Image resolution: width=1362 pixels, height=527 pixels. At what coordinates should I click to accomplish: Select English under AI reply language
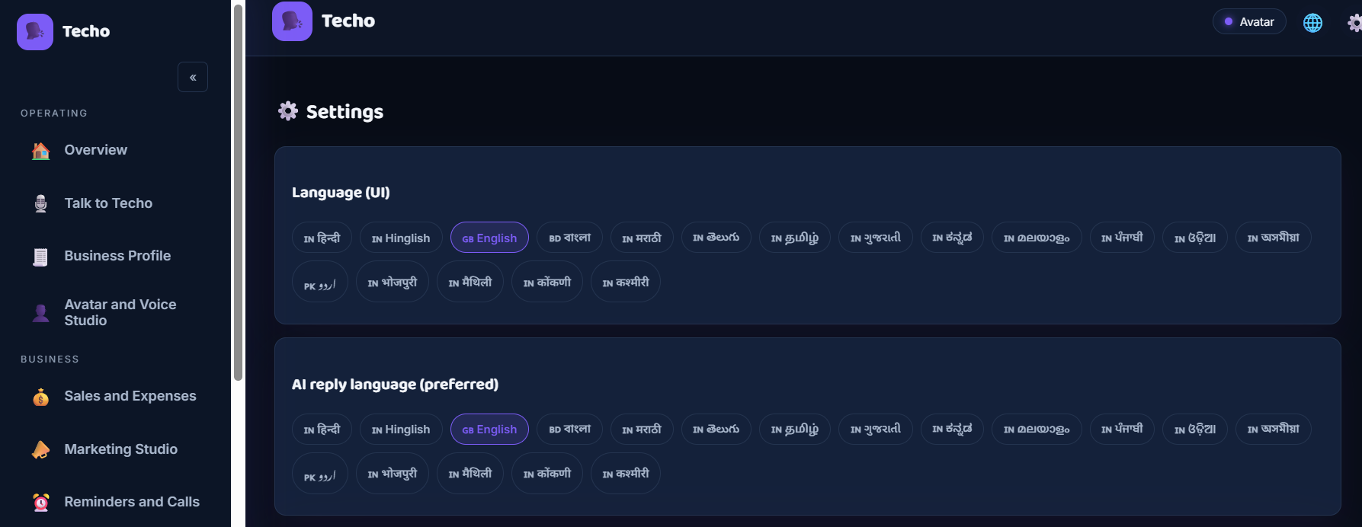489,430
